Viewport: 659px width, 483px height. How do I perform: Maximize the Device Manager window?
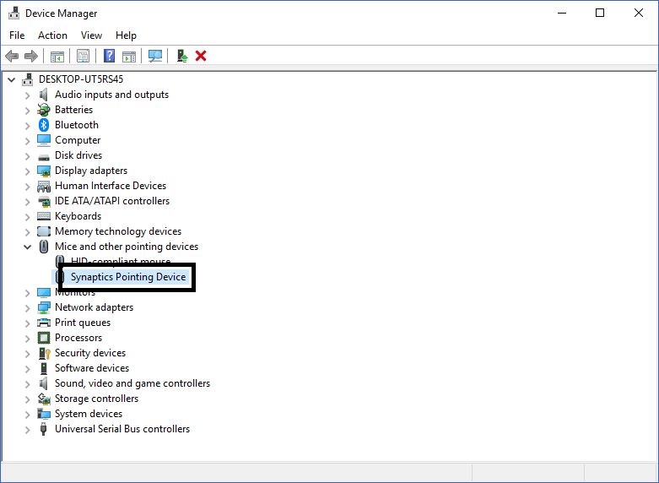click(600, 13)
